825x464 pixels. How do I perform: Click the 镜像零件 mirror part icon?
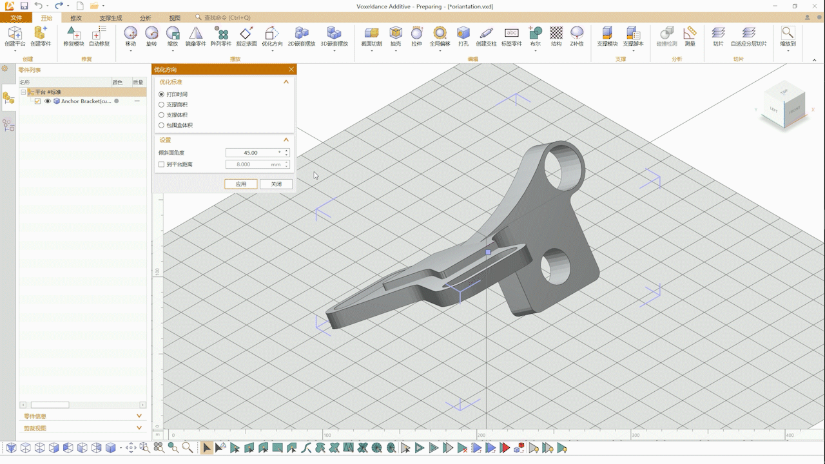pyautogui.click(x=195, y=33)
